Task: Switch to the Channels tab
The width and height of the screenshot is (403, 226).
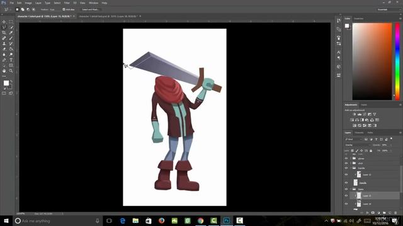Action: [359, 132]
